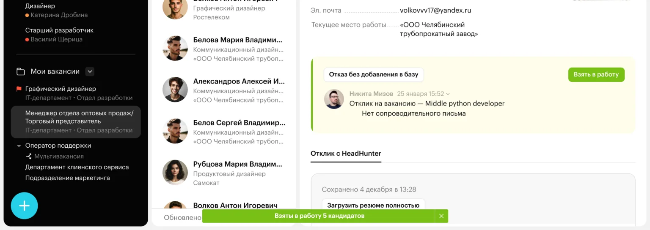Image resolution: width=650 pixels, height=230 pixels.
Task: Click the round blue plus button
Action: tap(24, 206)
